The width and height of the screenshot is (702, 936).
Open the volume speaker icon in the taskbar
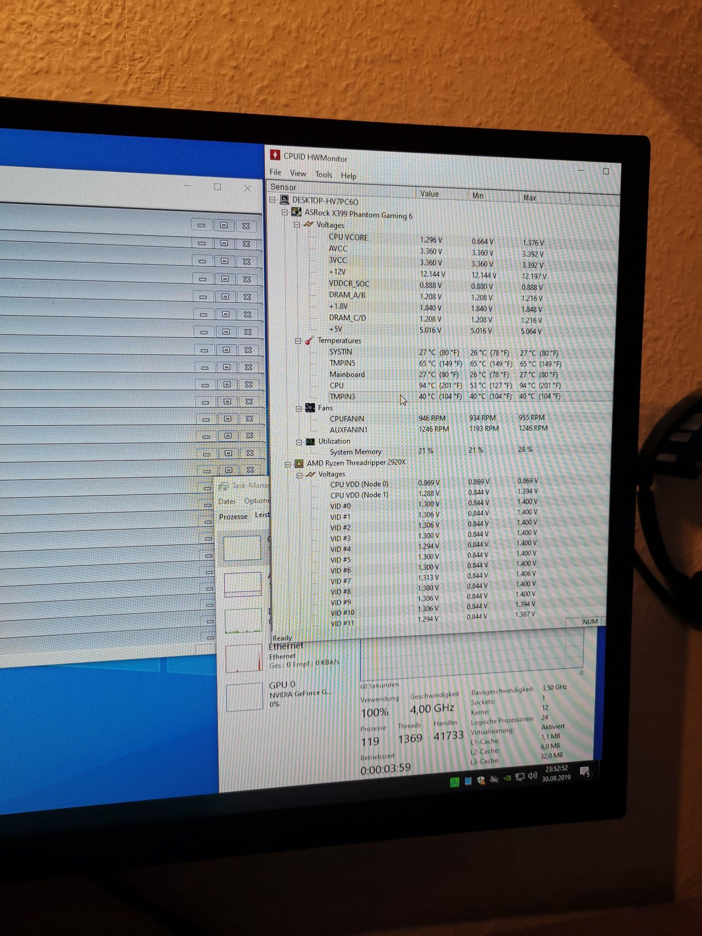532,776
